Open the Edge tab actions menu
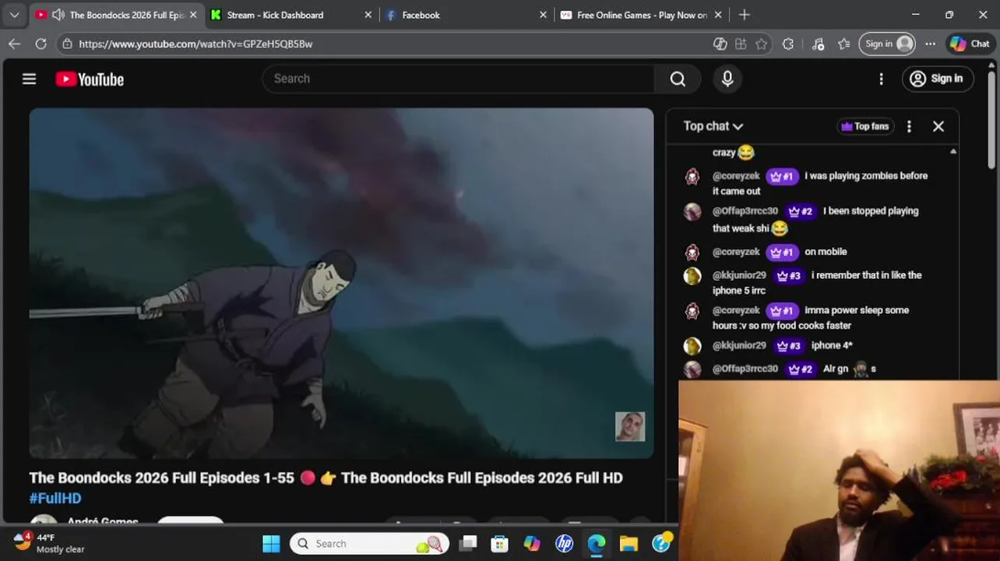Viewport: 1000px width, 561px height. click(14, 15)
